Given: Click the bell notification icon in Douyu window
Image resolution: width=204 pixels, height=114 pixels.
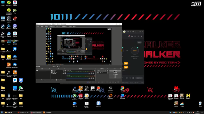Looking at the screenshot, I should coord(138,36).
